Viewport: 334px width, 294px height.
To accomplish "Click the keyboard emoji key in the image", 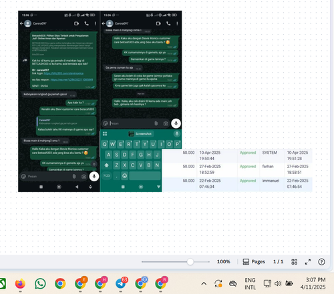I will [x=125, y=176].
